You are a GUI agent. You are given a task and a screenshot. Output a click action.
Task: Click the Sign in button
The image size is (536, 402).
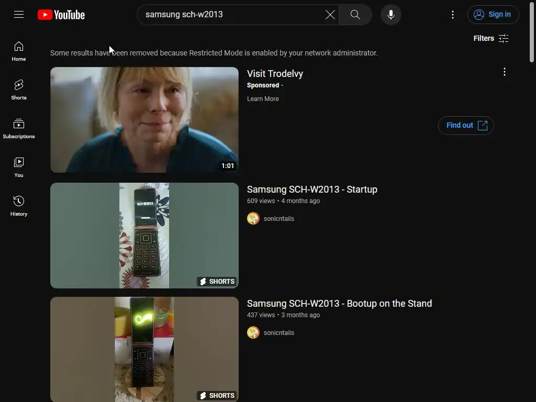(493, 15)
